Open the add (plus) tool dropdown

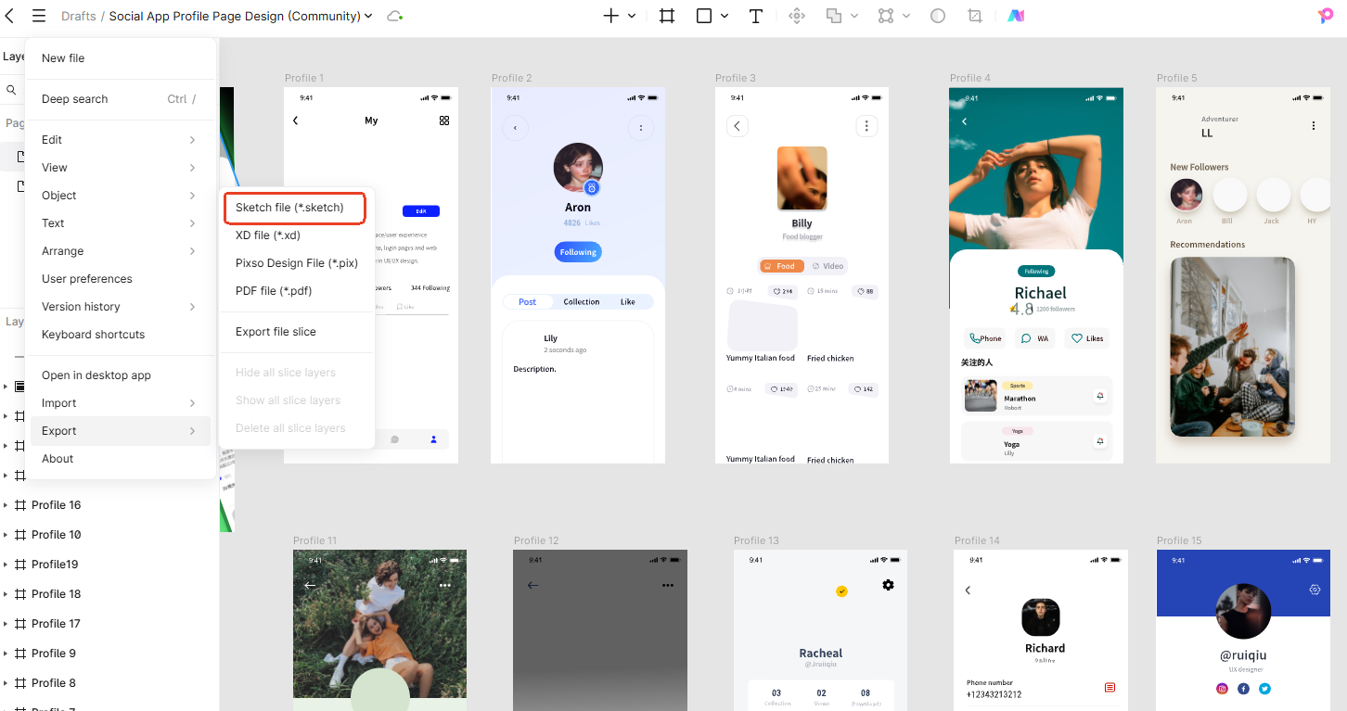[632, 16]
